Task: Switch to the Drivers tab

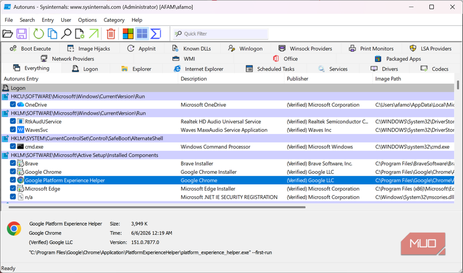Action: point(384,69)
